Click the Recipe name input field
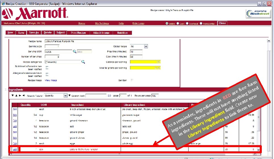The height and width of the screenshot is (159, 274). [x=87, y=41]
